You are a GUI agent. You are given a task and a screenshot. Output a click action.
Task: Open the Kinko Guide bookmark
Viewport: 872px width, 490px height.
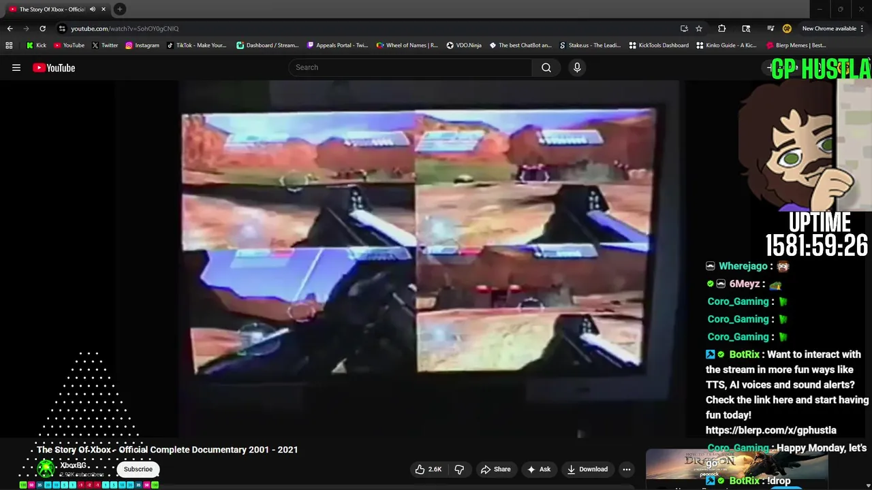click(x=727, y=46)
